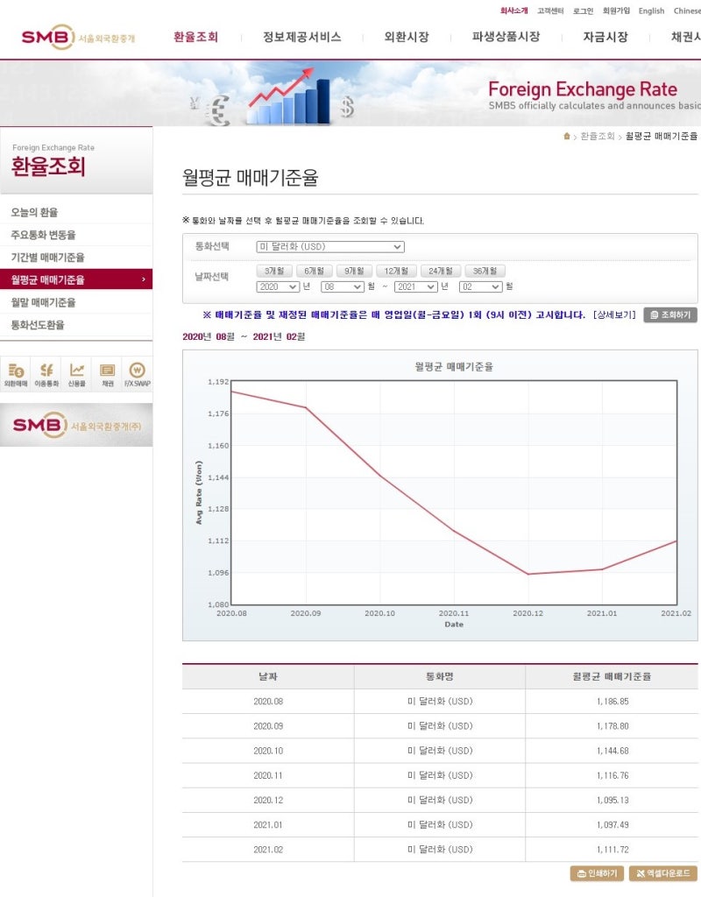Open the 파생상품시장 top menu

tap(506, 37)
